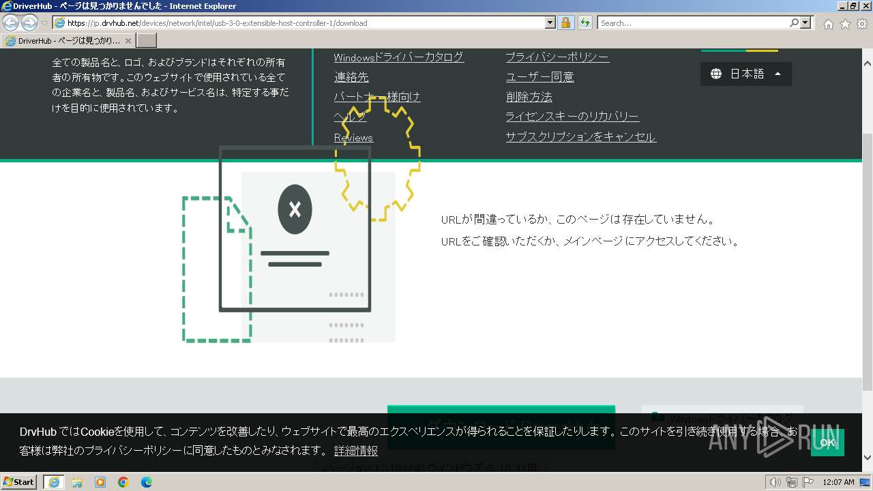The width and height of the screenshot is (873, 491).
Task: Click the browser Back arrow button
Action: (11, 23)
